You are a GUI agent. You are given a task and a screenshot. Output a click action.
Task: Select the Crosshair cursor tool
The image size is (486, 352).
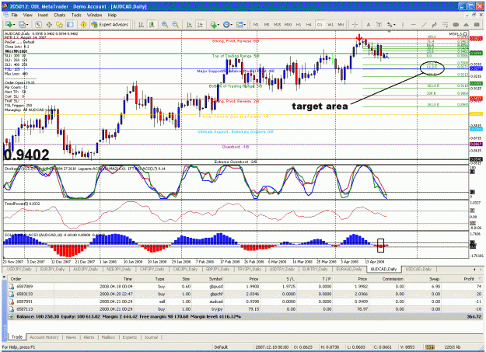(x=355, y=25)
